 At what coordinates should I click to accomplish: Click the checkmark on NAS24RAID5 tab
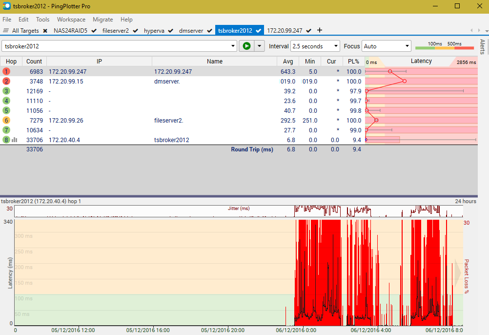click(94, 30)
